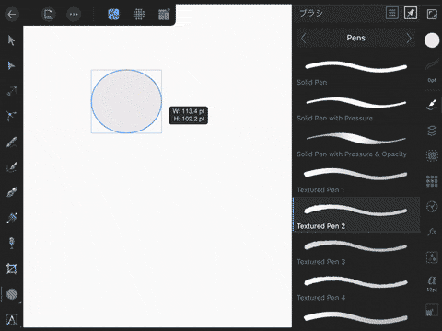Choose the Textured Pen 3 brush
The width and height of the screenshot is (442, 331).
[x=356, y=252]
